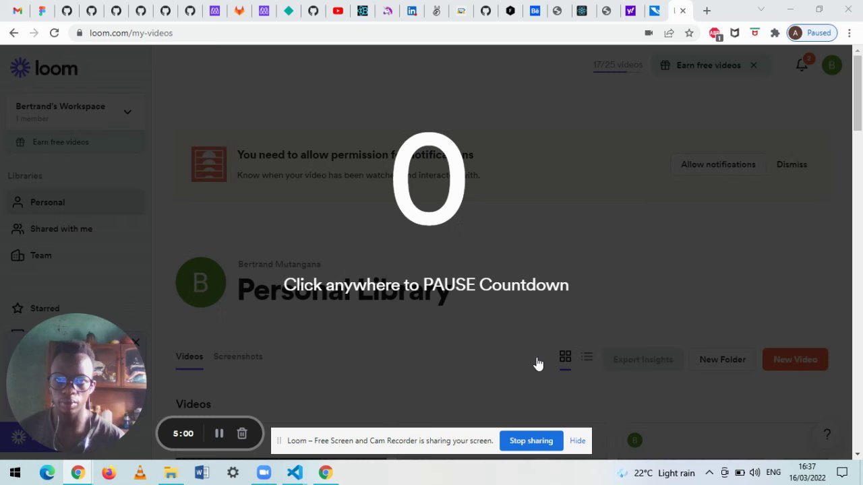Click the large B library avatar

[201, 283]
